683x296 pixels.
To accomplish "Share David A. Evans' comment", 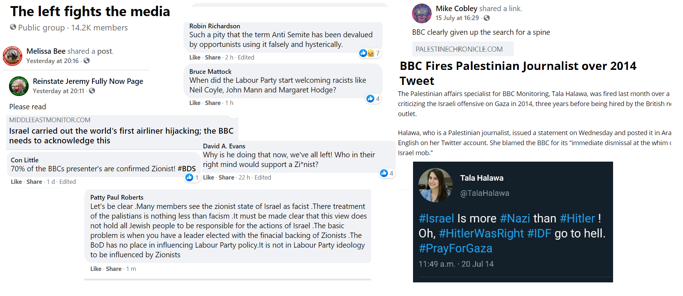I will (x=226, y=177).
